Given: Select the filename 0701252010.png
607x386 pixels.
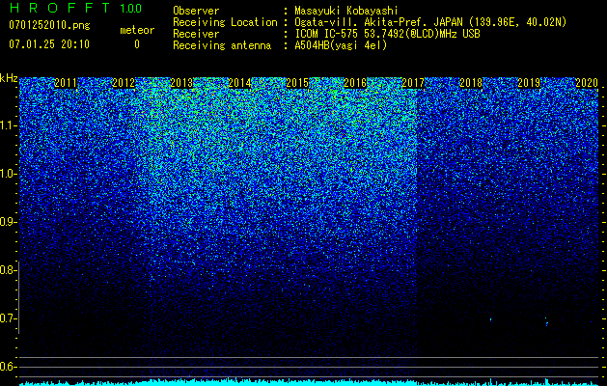Looking at the screenshot, I should [x=49, y=26].
